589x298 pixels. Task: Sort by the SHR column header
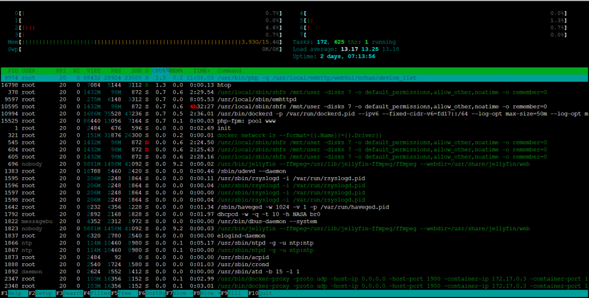tap(137, 71)
